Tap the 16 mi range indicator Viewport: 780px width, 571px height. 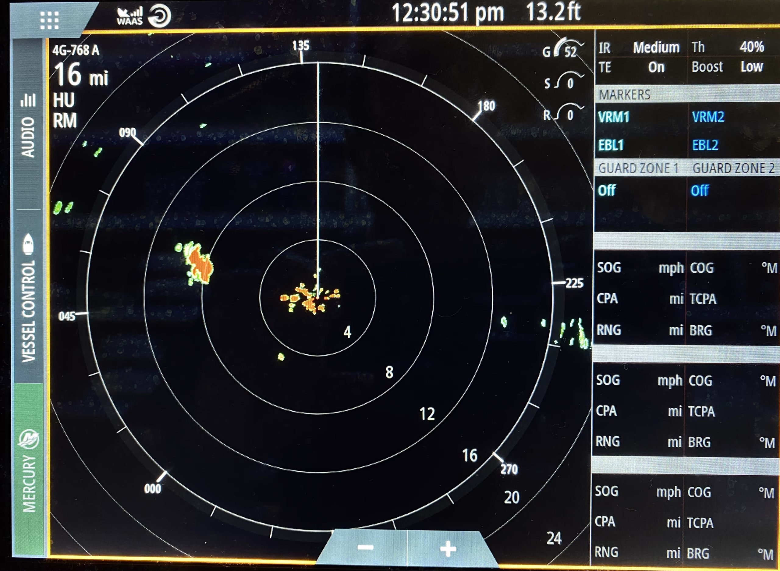pos(81,75)
